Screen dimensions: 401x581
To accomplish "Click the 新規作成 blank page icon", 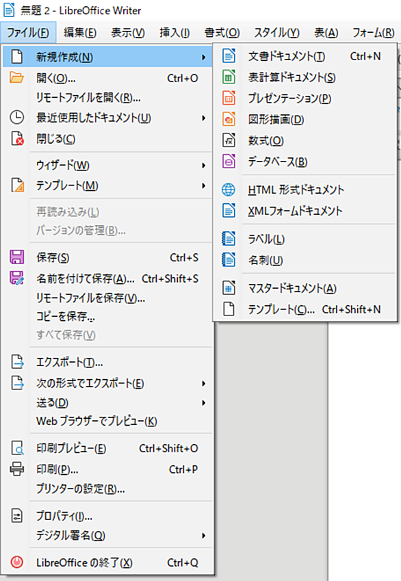I will (x=16, y=57).
